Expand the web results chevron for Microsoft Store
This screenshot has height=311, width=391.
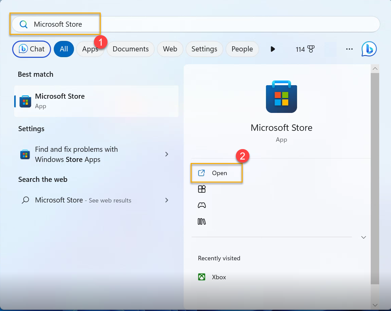point(166,200)
